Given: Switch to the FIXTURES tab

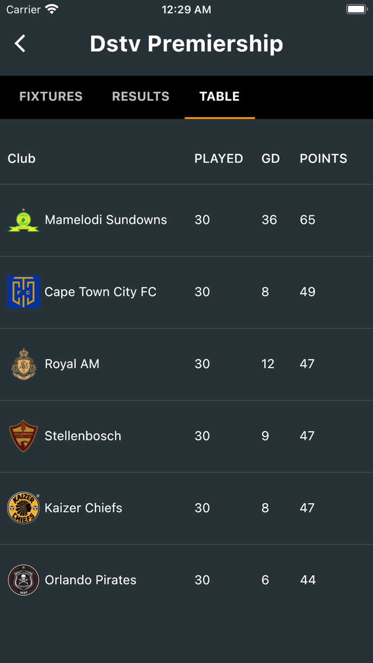Looking at the screenshot, I should (x=51, y=96).
